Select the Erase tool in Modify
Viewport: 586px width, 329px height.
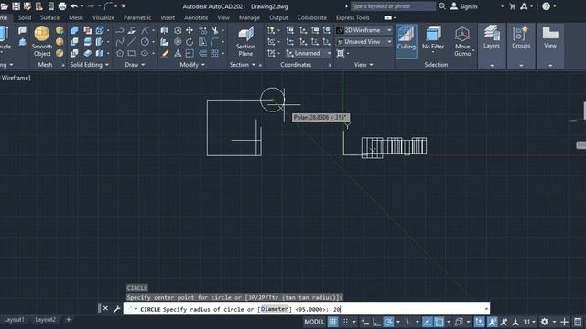[165, 53]
